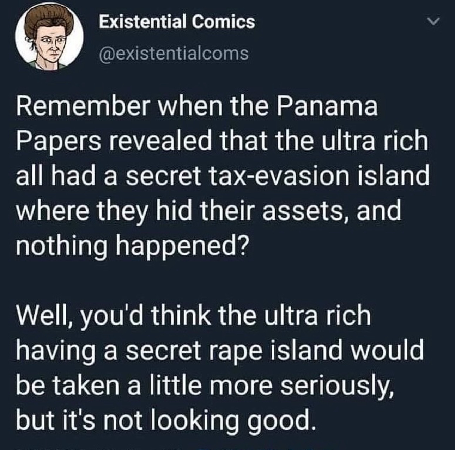Click the hair of the cartoon avatar

click(x=49, y=19)
